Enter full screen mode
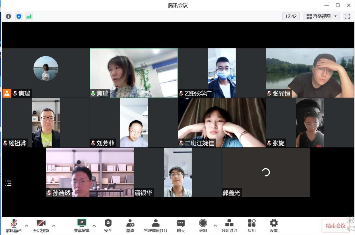355x235 pixels. tap(347, 17)
